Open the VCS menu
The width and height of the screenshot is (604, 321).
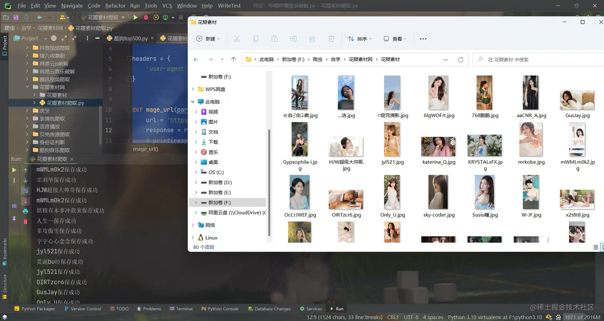click(x=167, y=6)
